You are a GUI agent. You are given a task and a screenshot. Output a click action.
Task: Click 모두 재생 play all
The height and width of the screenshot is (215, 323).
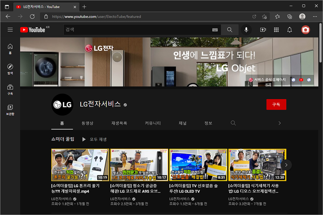[x=94, y=139]
